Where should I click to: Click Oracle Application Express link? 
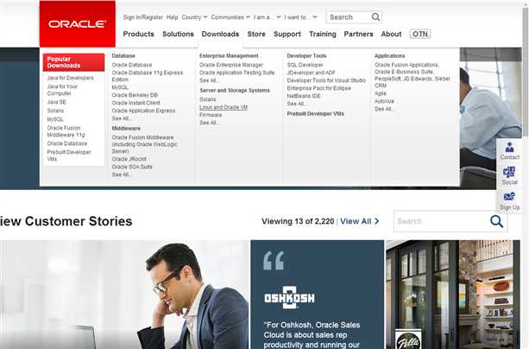pos(143,111)
